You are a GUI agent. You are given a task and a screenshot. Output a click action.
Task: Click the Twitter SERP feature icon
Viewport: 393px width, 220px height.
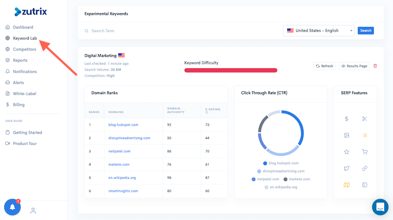347,168
